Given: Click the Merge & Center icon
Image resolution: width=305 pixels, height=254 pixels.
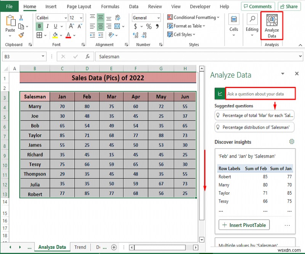Looking at the screenshot, I should [117, 26].
